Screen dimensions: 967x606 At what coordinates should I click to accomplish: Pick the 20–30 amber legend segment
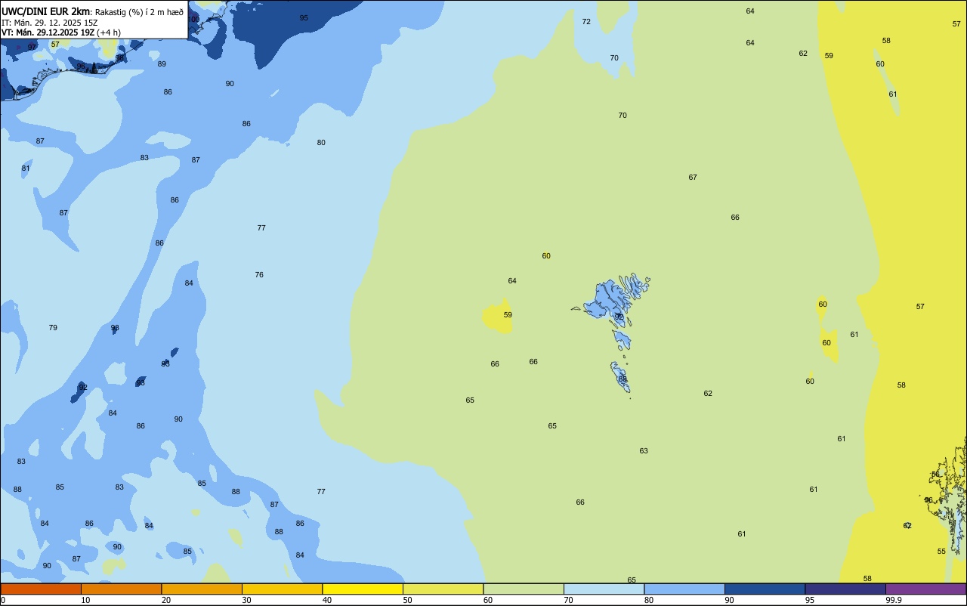pos(202,589)
